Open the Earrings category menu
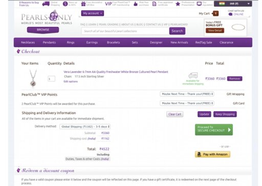The height and width of the screenshot is (186, 262). [92, 42]
